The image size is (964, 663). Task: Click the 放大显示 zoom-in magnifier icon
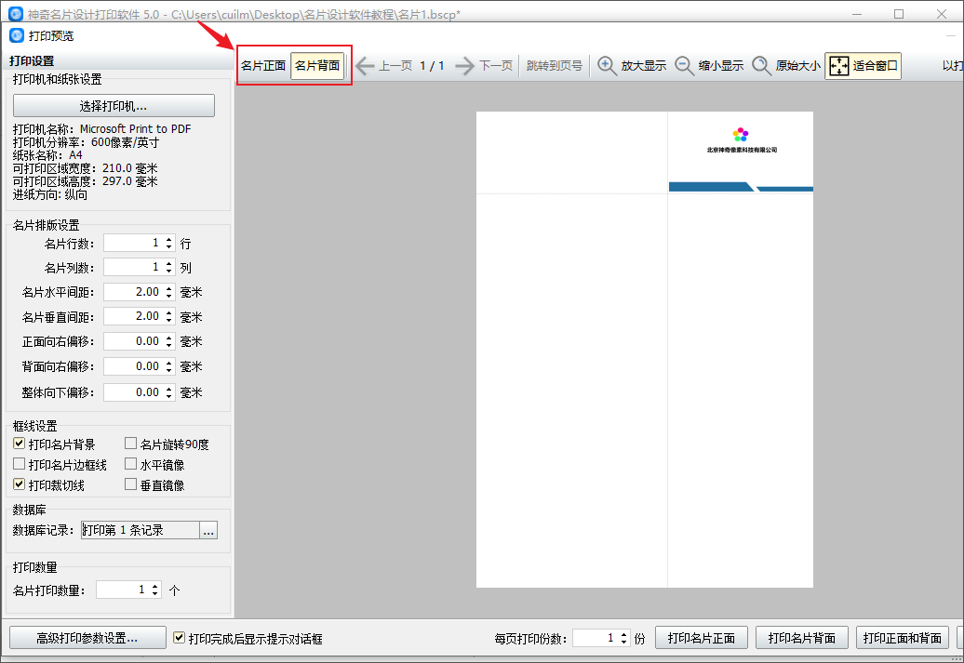608,66
